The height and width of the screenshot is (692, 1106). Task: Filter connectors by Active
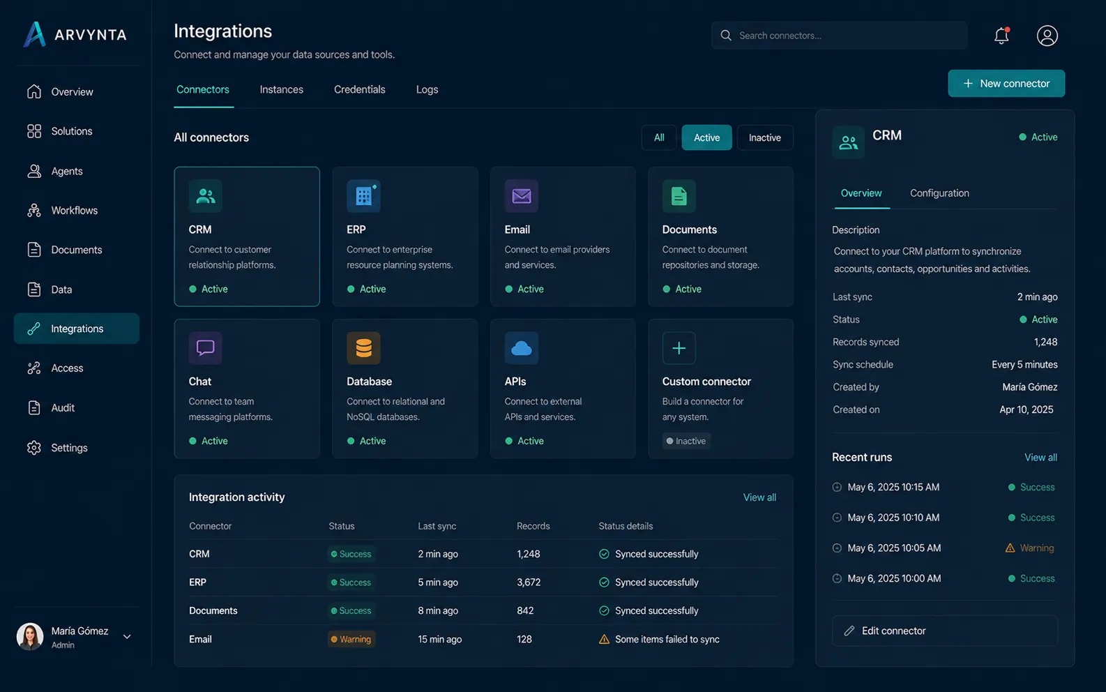[706, 137]
